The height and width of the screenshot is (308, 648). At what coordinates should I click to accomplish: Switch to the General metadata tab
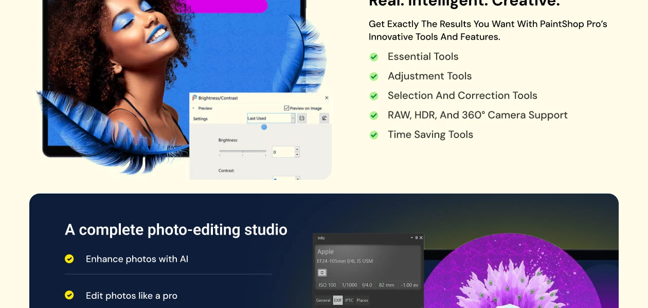[x=323, y=300]
